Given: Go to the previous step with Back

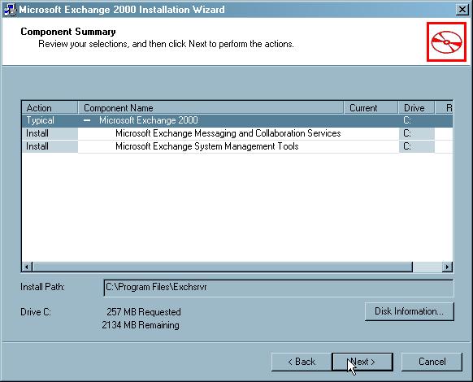Looking at the screenshot, I should 302,362.
